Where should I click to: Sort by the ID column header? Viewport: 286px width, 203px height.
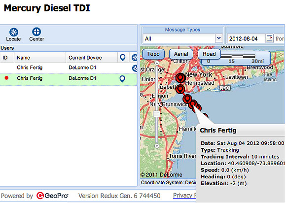pyautogui.click(x=7, y=58)
